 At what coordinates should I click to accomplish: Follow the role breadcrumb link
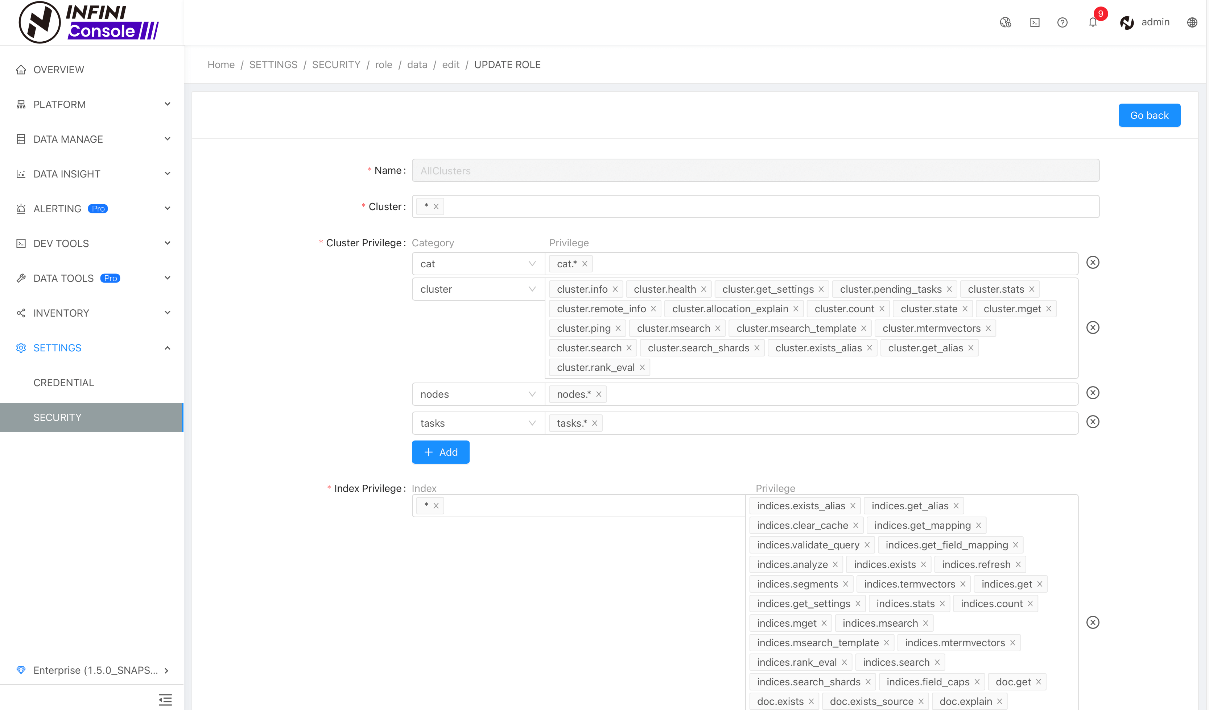point(383,65)
